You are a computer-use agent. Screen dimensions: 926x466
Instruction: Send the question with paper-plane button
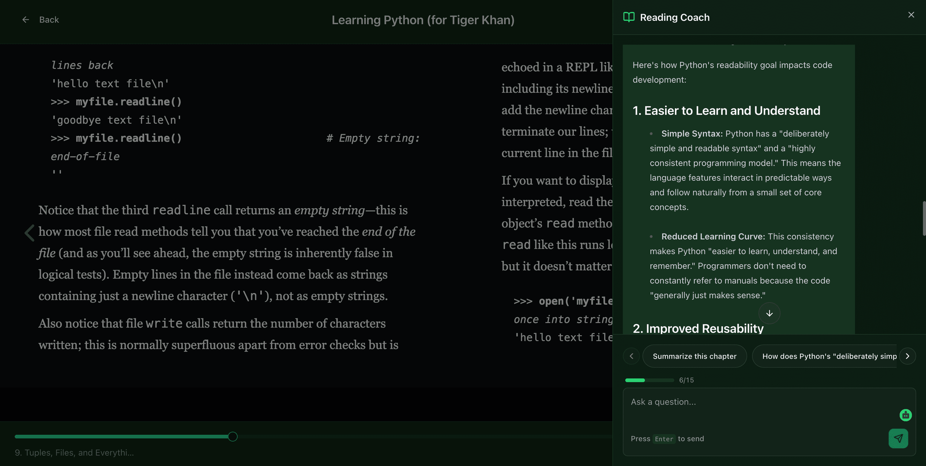point(898,438)
